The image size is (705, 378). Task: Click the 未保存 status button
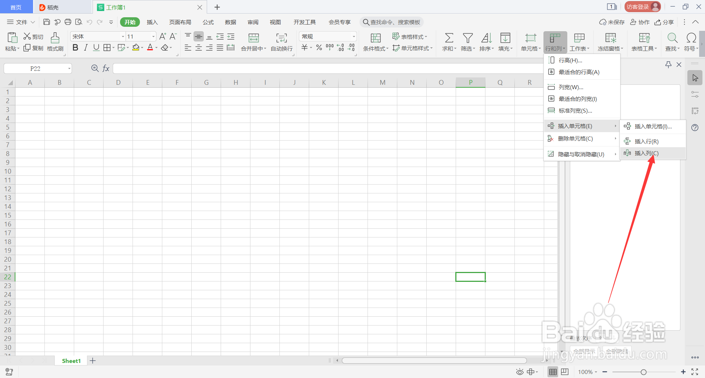point(612,22)
